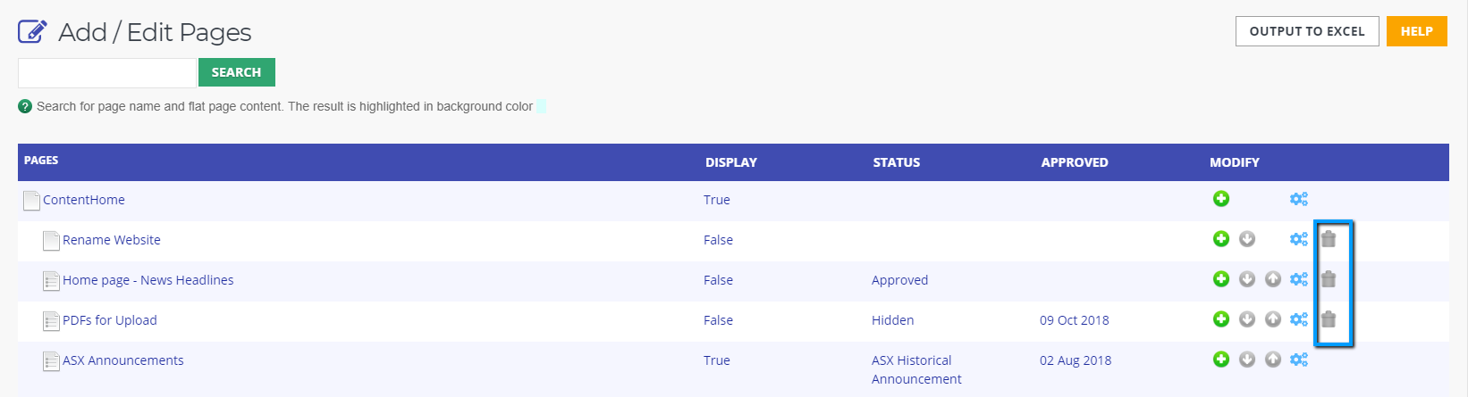
Task: Open the PDFs for Upload page link
Action: tap(110, 320)
